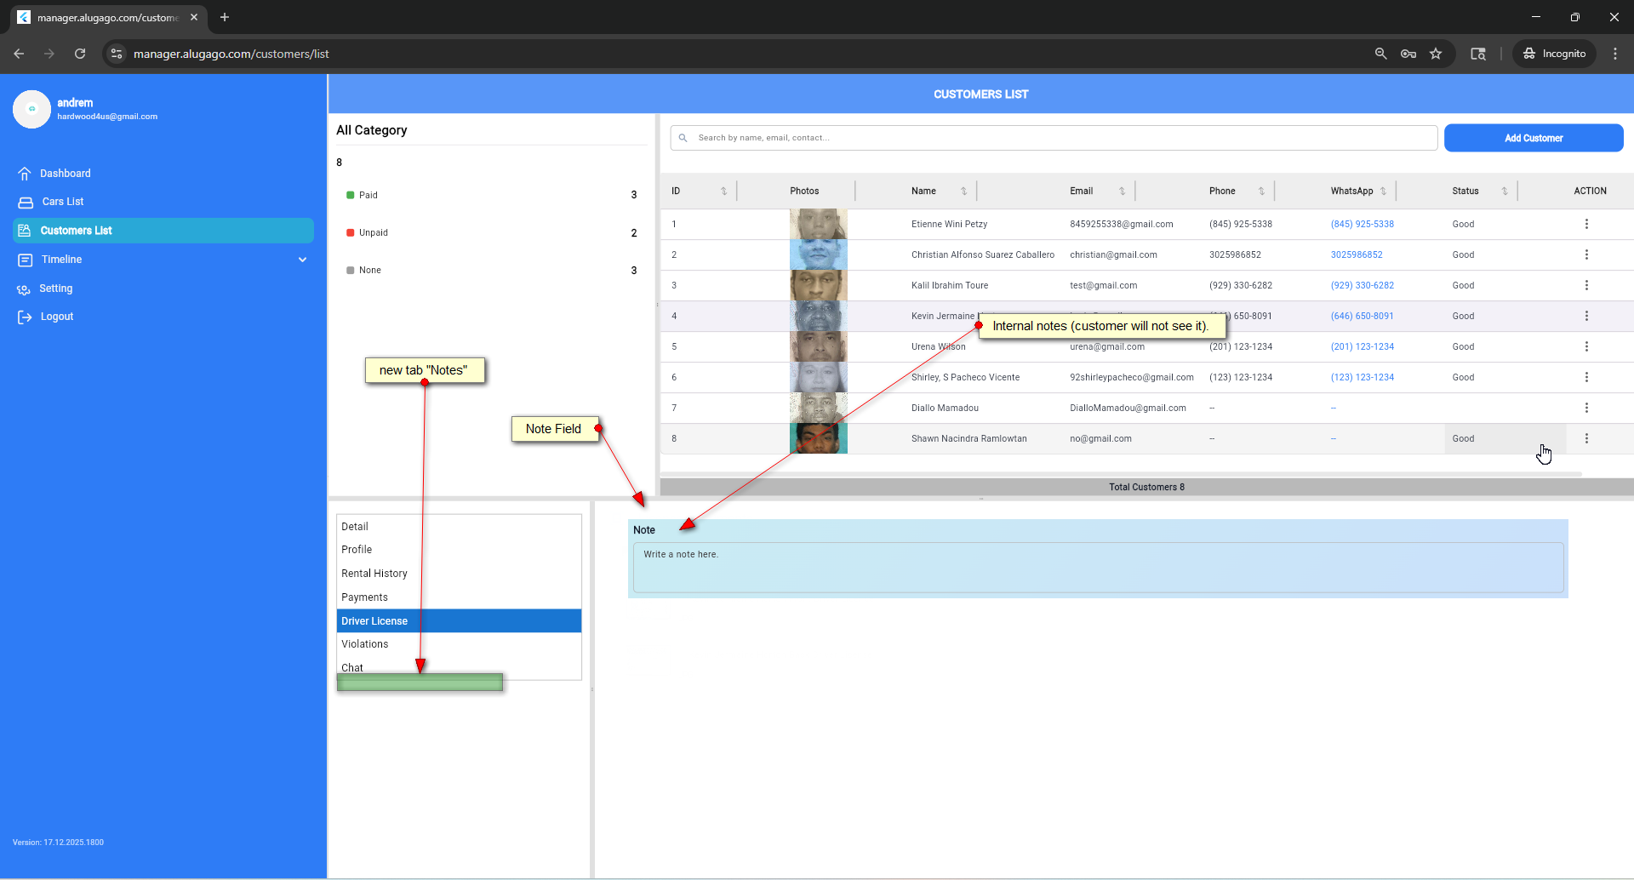The image size is (1634, 880).
Task: Select the Rental History tab
Action: tap(374, 574)
